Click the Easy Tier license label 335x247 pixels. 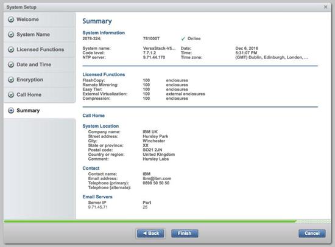[93, 89]
